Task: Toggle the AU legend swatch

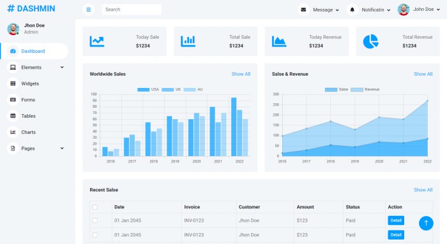Action: (190, 90)
